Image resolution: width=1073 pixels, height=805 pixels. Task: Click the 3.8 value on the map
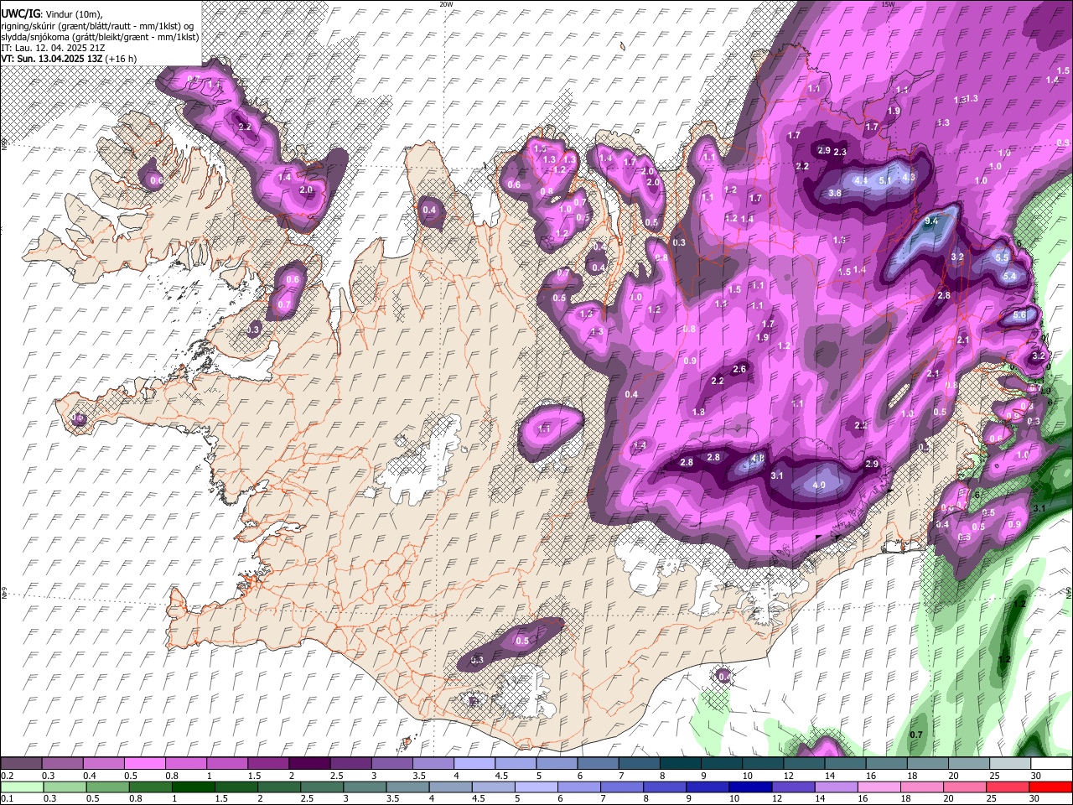(x=835, y=194)
